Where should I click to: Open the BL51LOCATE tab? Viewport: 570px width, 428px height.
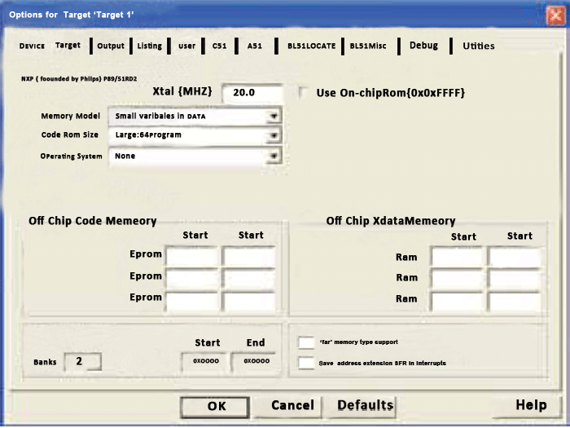click(311, 46)
